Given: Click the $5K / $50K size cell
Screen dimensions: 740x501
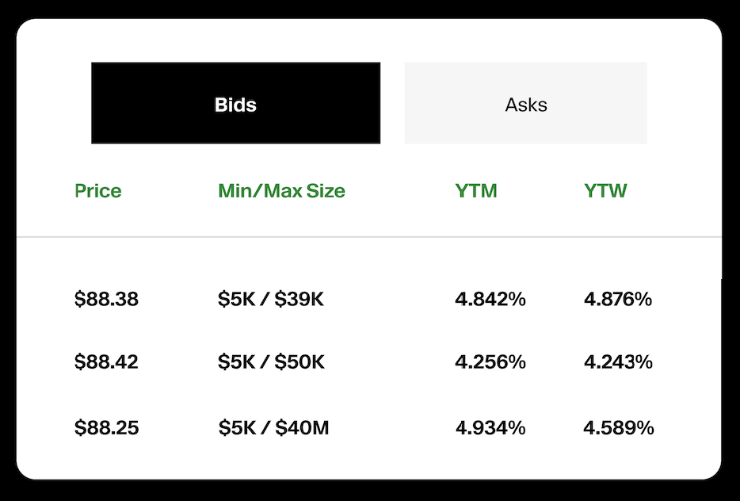Looking at the screenshot, I should (271, 362).
